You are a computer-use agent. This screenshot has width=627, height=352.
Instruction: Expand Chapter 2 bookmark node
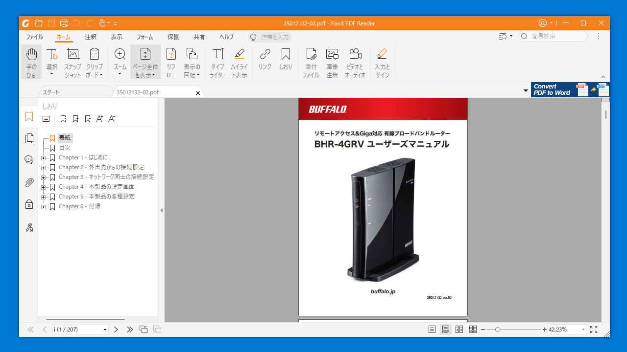(44, 168)
